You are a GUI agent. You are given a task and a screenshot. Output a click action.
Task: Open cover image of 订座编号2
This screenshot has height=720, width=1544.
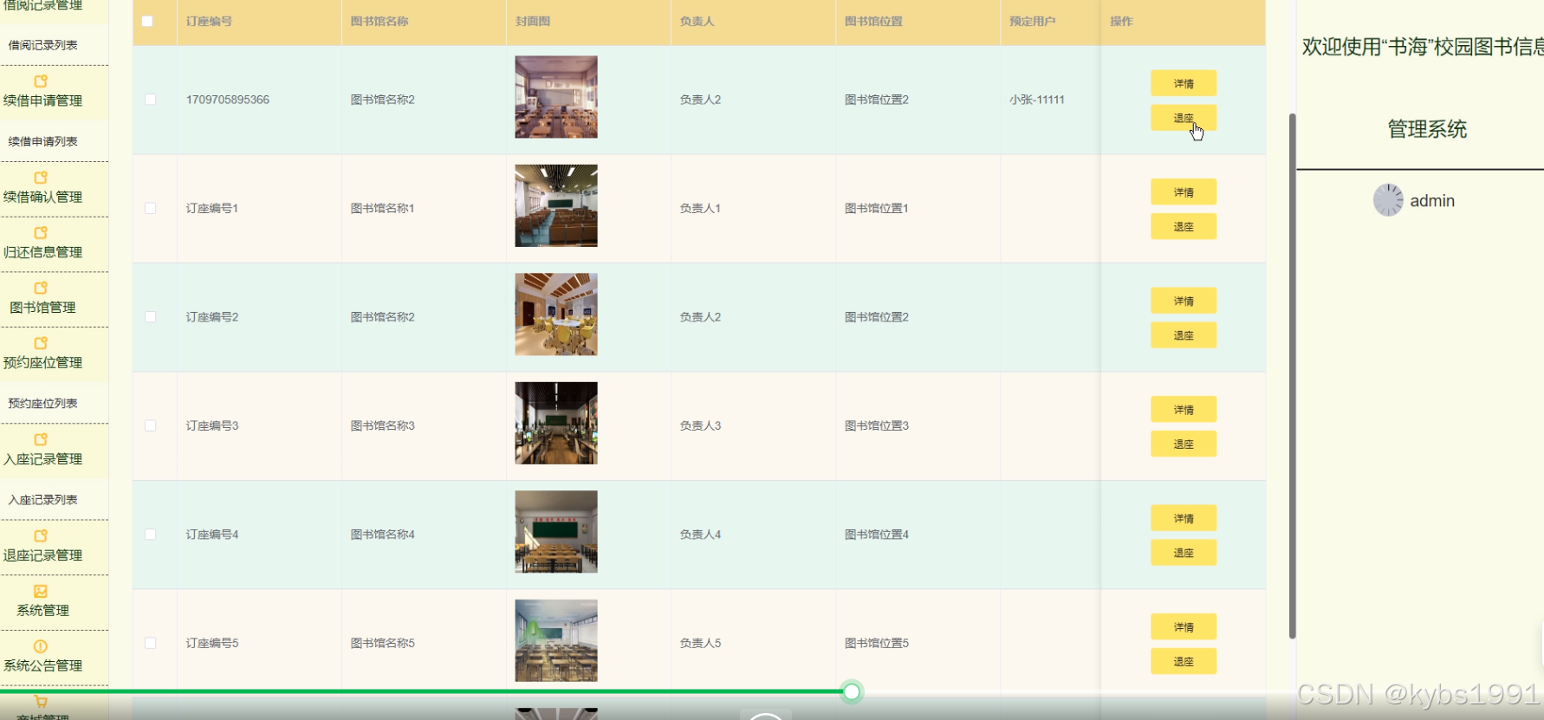coord(556,315)
